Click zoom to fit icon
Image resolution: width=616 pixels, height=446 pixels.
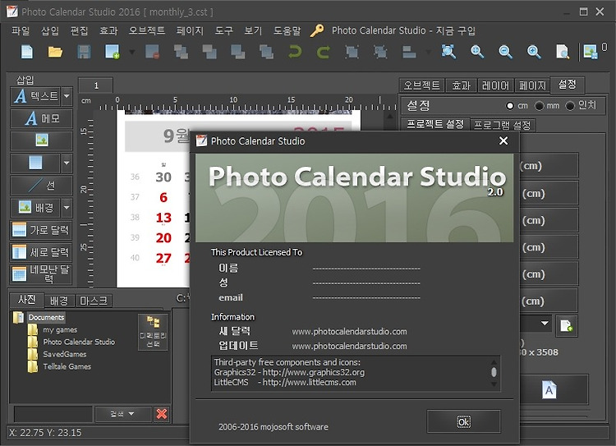point(448,52)
